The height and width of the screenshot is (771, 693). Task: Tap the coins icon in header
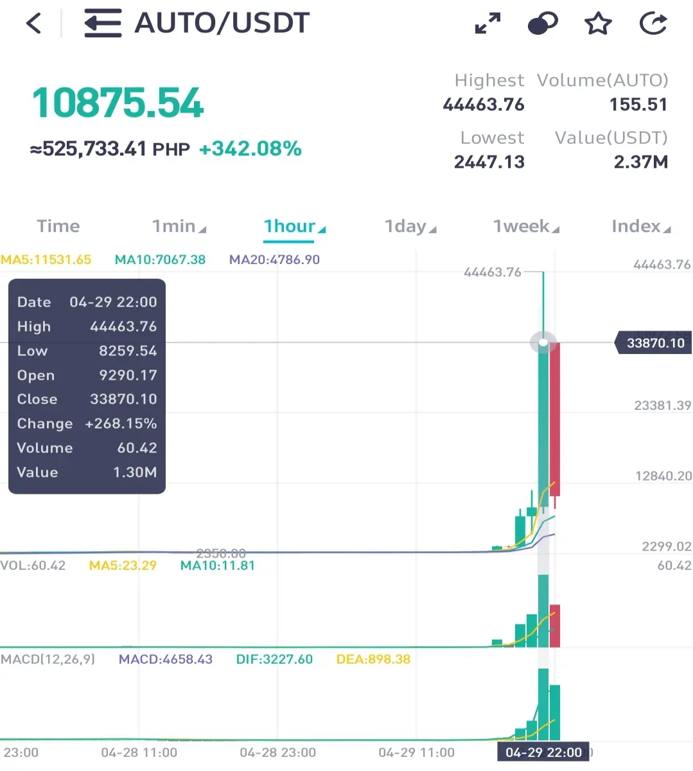coord(543,24)
